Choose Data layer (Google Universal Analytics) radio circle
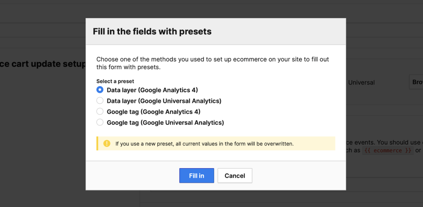 click(x=100, y=101)
